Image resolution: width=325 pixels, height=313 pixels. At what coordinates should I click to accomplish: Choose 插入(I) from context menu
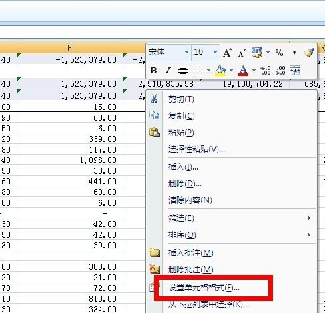(x=231, y=167)
